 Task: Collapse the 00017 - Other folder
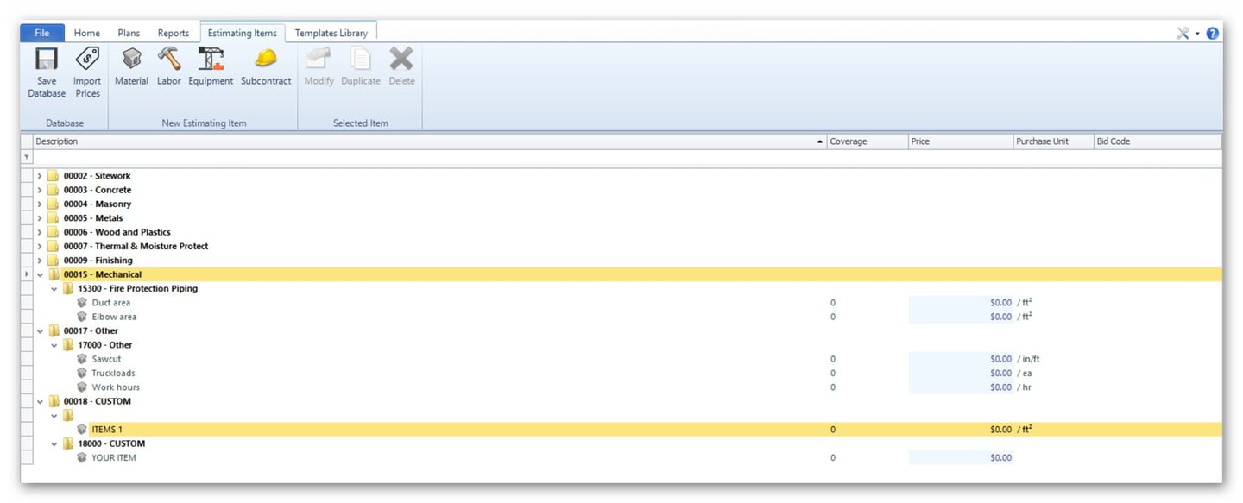39,330
